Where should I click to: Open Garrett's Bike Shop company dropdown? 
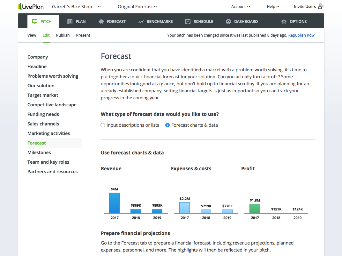point(76,7)
